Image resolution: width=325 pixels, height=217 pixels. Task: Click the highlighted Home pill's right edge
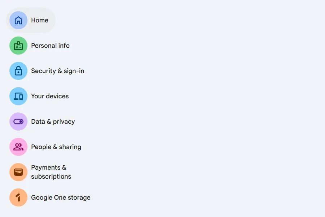tap(52, 20)
